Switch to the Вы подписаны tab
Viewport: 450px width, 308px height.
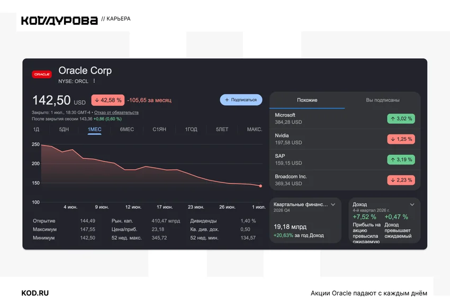(x=383, y=100)
